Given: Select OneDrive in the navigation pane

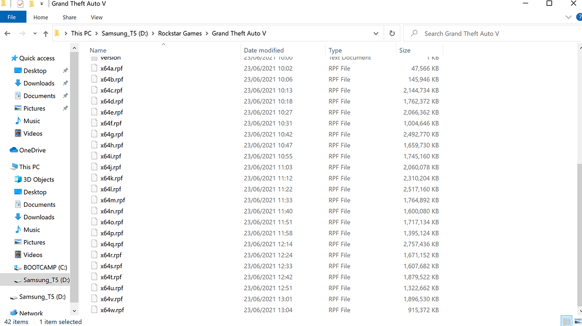Looking at the screenshot, I should (32, 150).
